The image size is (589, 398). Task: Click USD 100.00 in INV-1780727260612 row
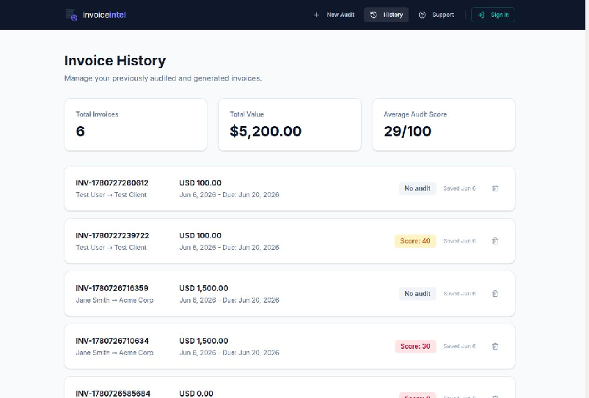pyautogui.click(x=200, y=183)
